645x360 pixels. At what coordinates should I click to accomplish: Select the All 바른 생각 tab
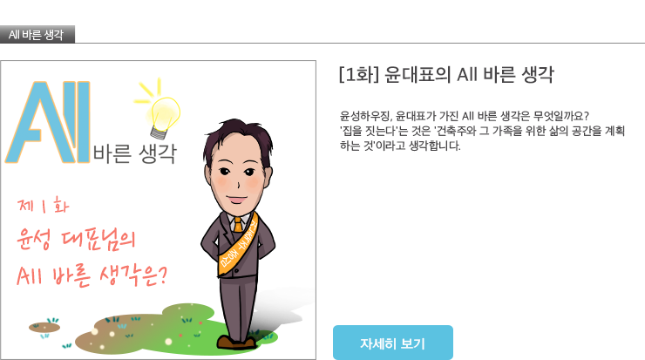[x=37, y=35]
